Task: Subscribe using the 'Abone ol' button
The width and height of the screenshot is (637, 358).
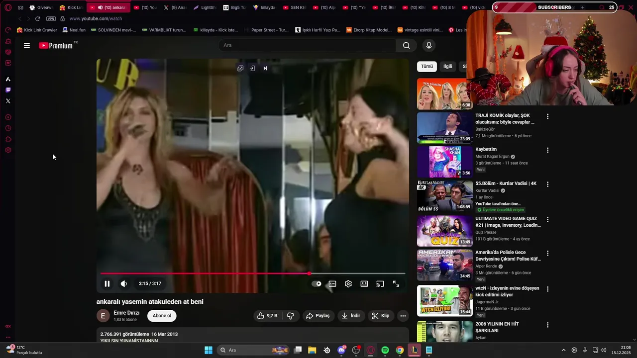Action: tap(162, 316)
